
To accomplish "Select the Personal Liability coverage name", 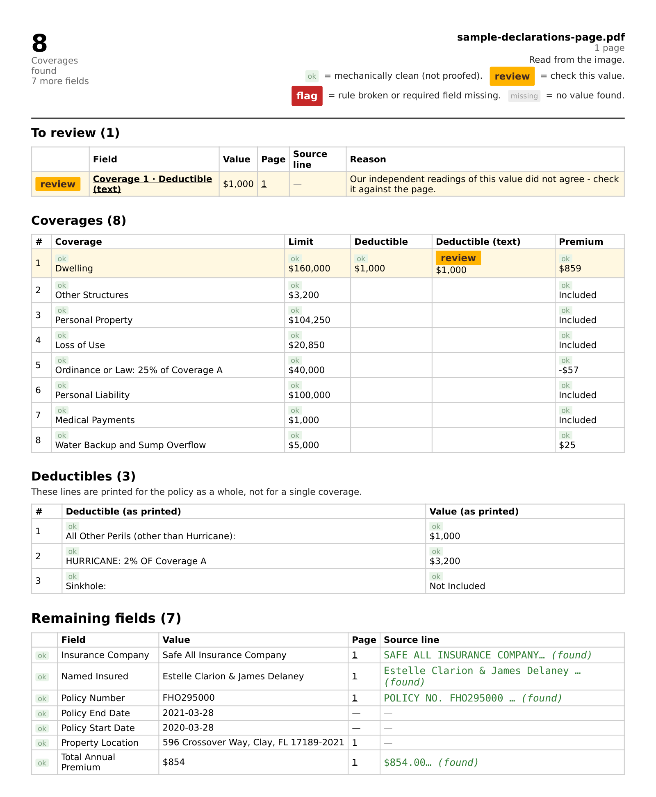I will (93, 395).
